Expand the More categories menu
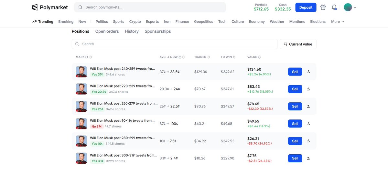This screenshot has width=388, height=174. click(x=338, y=22)
